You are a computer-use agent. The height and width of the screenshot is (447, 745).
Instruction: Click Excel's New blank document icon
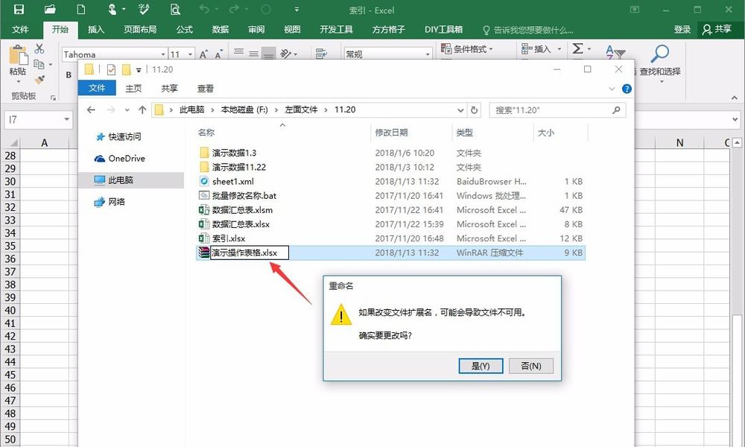81,10
